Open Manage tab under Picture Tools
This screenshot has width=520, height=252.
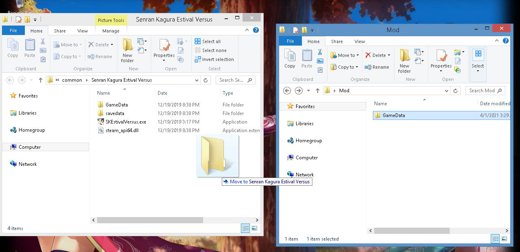111,30
